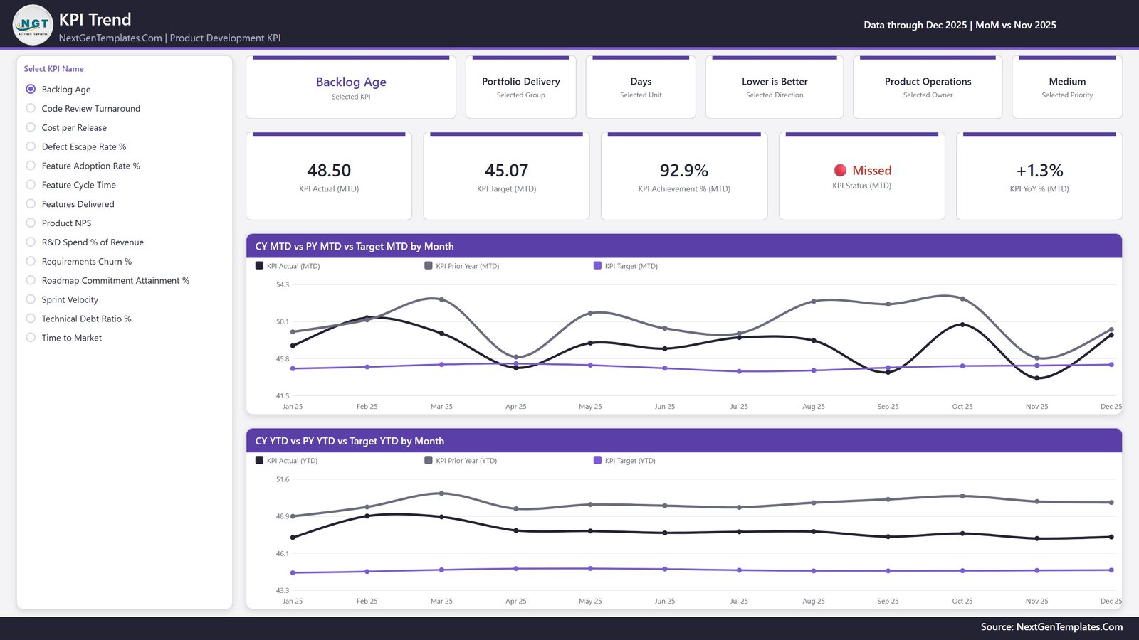Click the 45.07 KPI Target value
This screenshot has height=640, width=1139.
click(507, 171)
